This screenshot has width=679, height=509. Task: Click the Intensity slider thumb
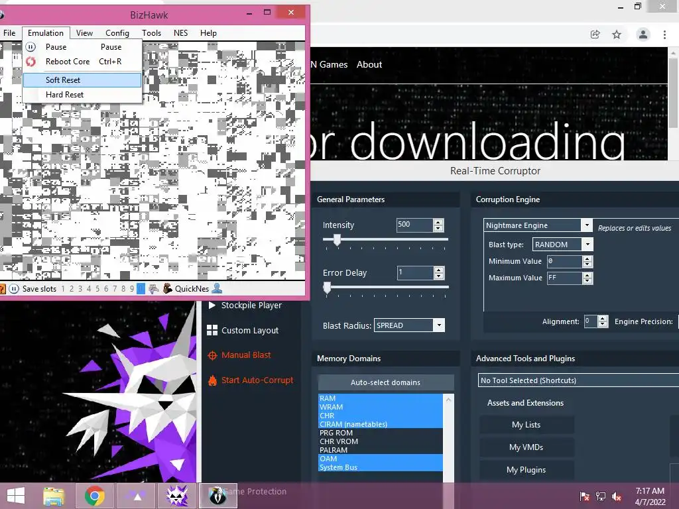[x=337, y=240]
